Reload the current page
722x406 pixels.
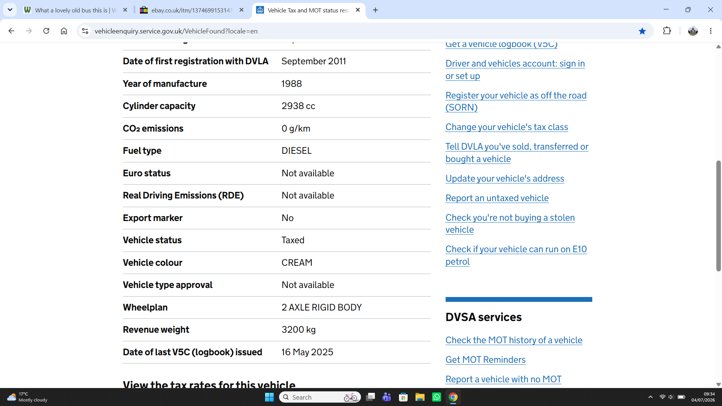click(x=46, y=31)
